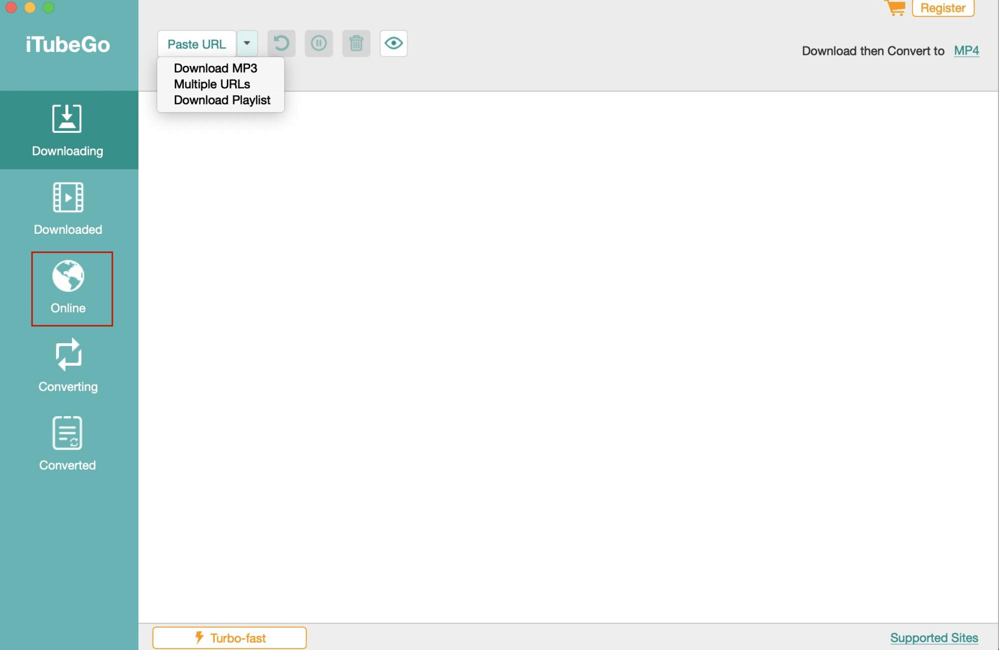Click the trash delete icon
This screenshot has width=999, height=650.
click(x=356, y=43)
